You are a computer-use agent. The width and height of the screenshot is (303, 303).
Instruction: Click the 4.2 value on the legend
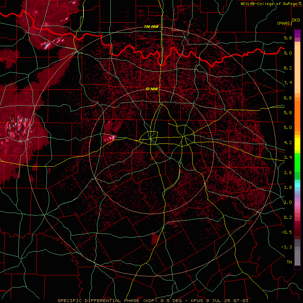coord(288,143)
